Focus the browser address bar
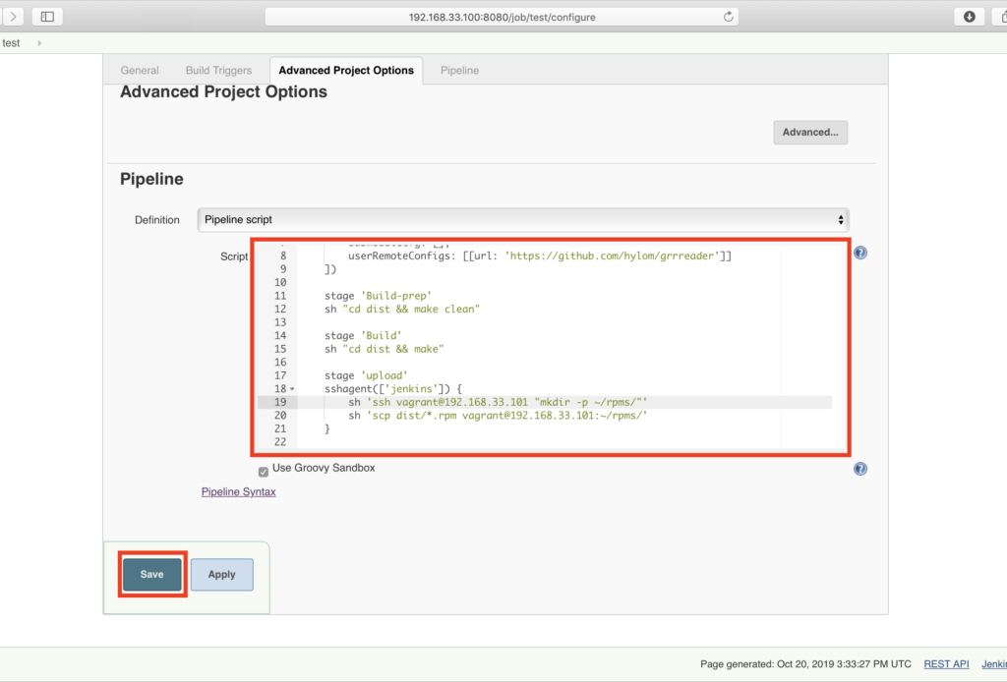Screen dimensions: 1007x682 point(502,17)
